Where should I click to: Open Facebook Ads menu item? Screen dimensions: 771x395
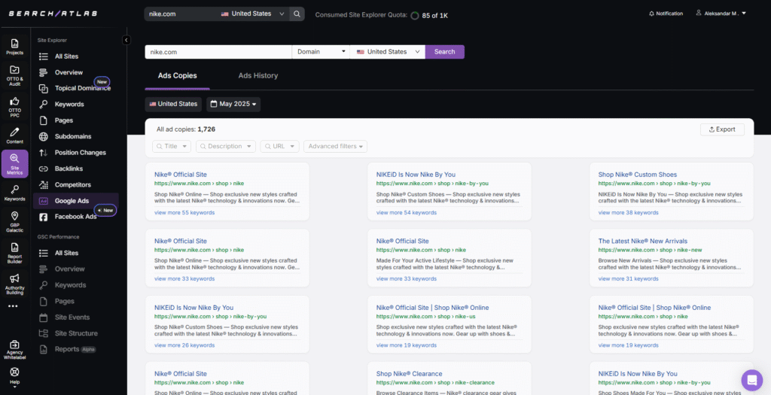coord(76,217)
